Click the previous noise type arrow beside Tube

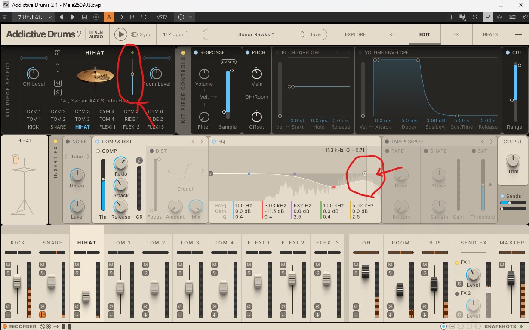[x=66, y=157]
